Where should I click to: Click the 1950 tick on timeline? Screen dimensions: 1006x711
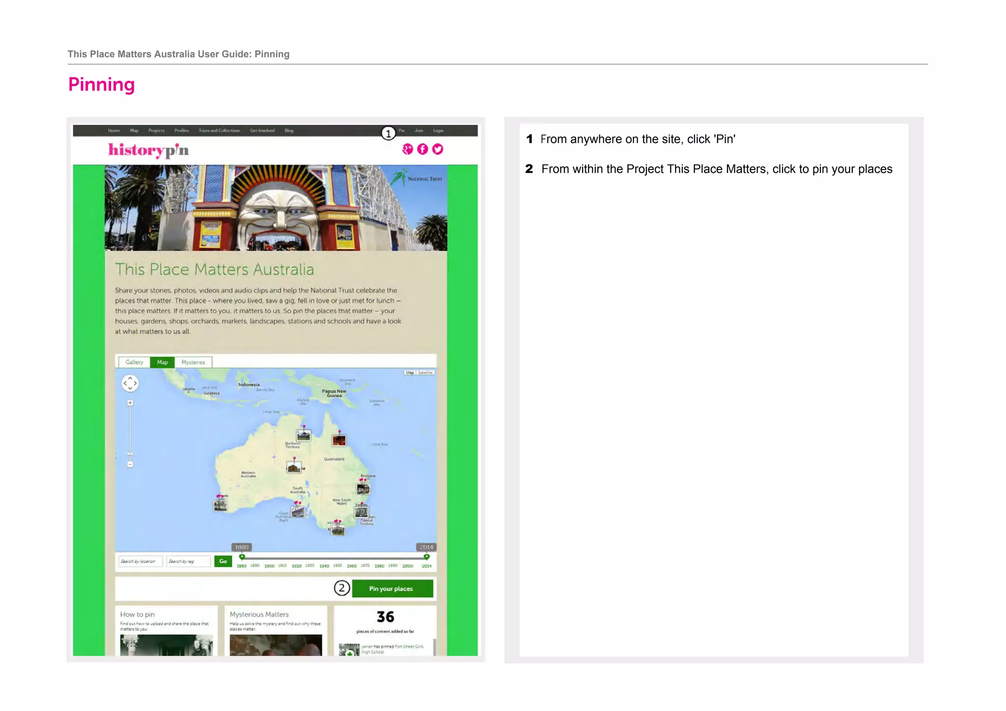pyautogui.click(x=337, y=566)
